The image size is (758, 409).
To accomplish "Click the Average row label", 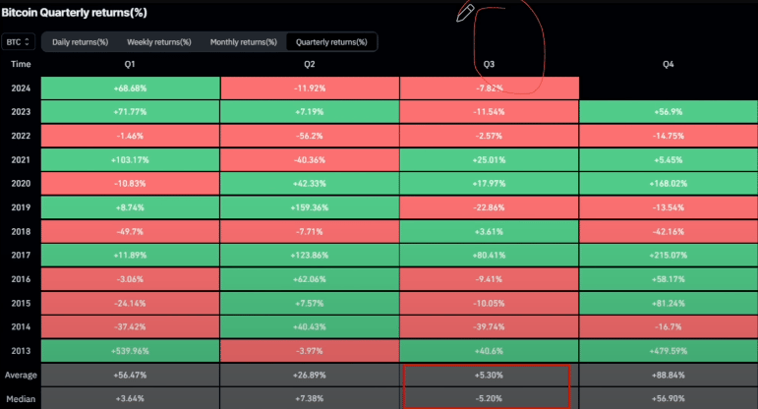I will pos(21,376).
